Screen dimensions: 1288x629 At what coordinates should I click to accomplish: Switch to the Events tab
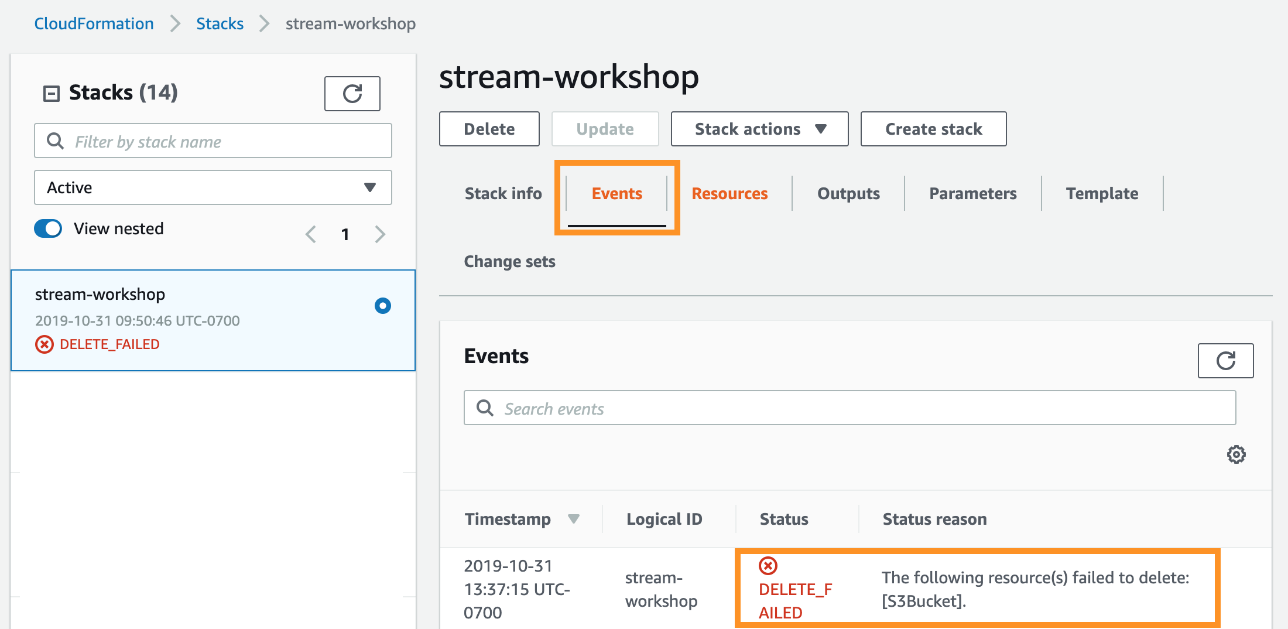[x=617, y=193]
